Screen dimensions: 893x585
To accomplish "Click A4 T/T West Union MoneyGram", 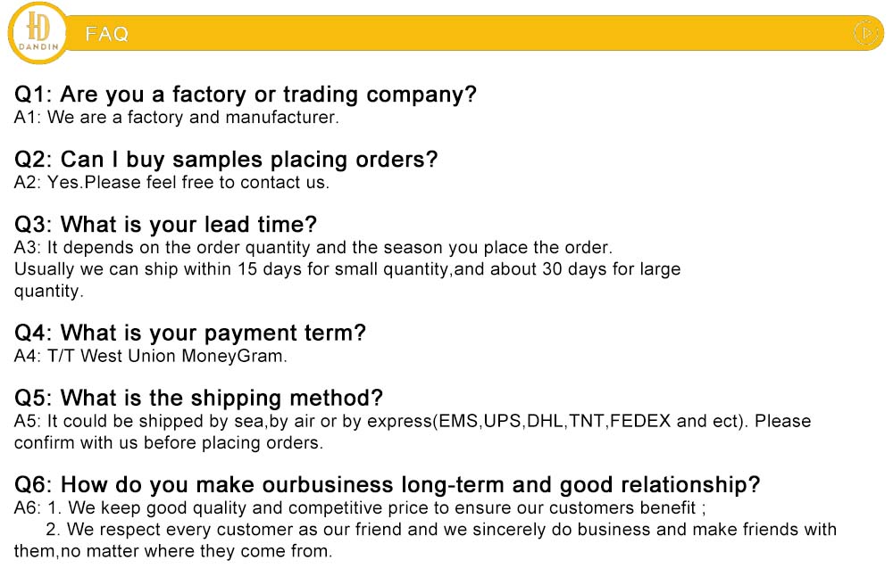I will tap(150, 356).
